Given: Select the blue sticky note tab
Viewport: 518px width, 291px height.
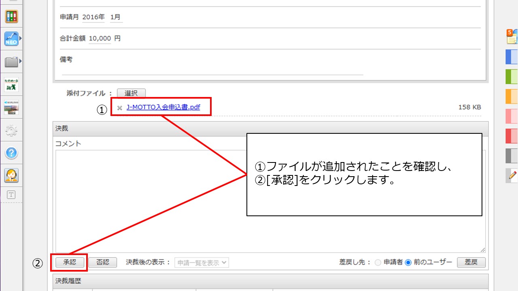Looking at the screenshot, I should (x=512, y=57).
